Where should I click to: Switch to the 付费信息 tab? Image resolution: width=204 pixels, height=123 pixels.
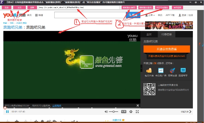tap(167, 34)
